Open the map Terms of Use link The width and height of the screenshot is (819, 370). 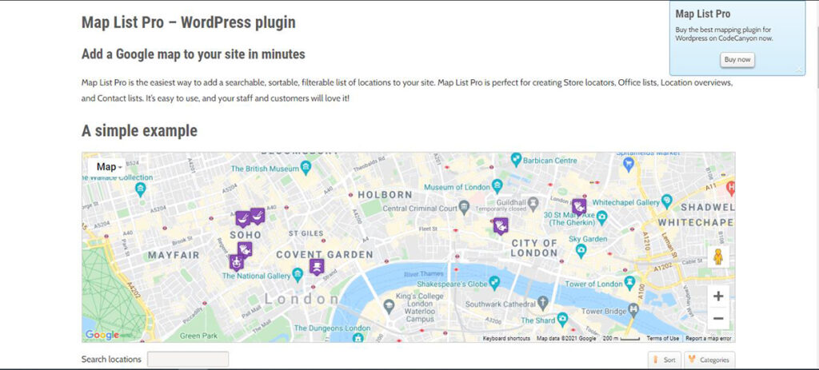pos(662,339)
